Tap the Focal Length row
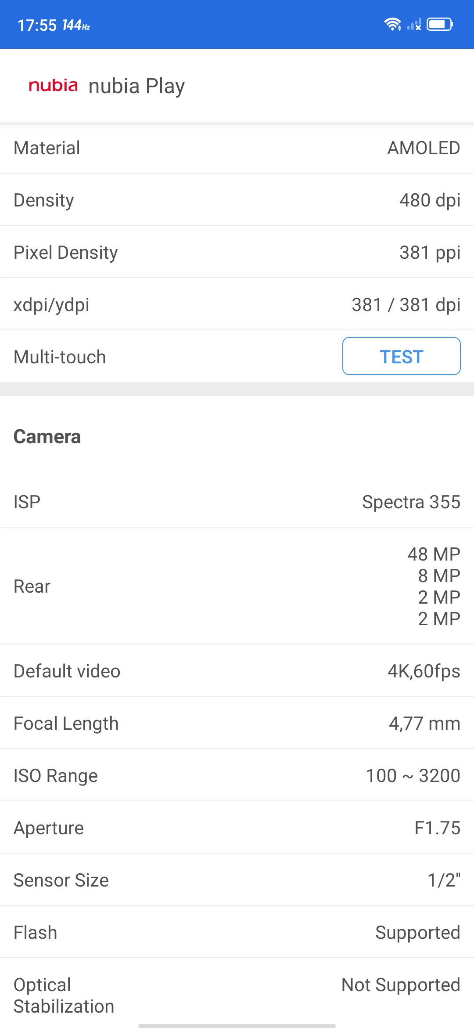 pos(237,724)
